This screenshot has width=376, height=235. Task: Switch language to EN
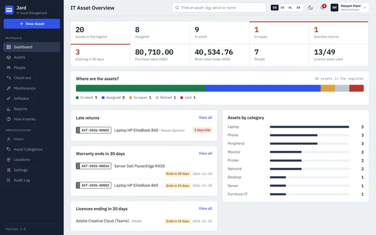(274, 8)
